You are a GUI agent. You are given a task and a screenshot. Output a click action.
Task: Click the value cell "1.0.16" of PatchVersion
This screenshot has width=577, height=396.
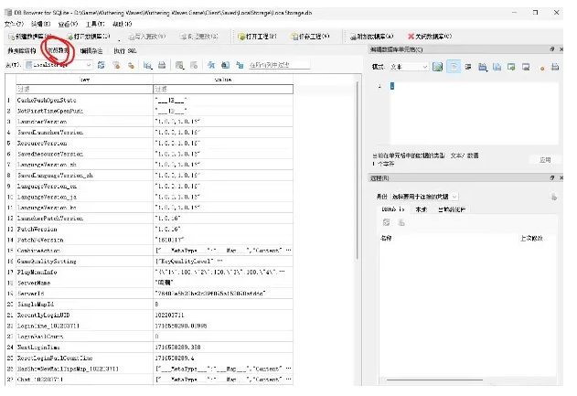[x=223, y=229]
